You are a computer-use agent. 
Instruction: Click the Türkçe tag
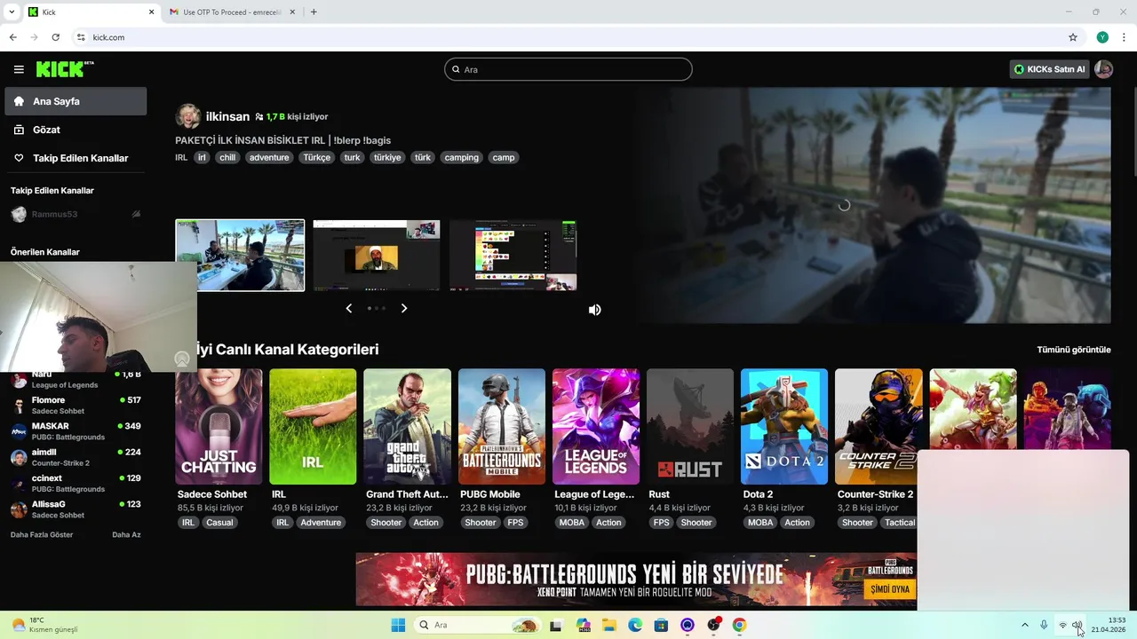(x=316, y=157)
